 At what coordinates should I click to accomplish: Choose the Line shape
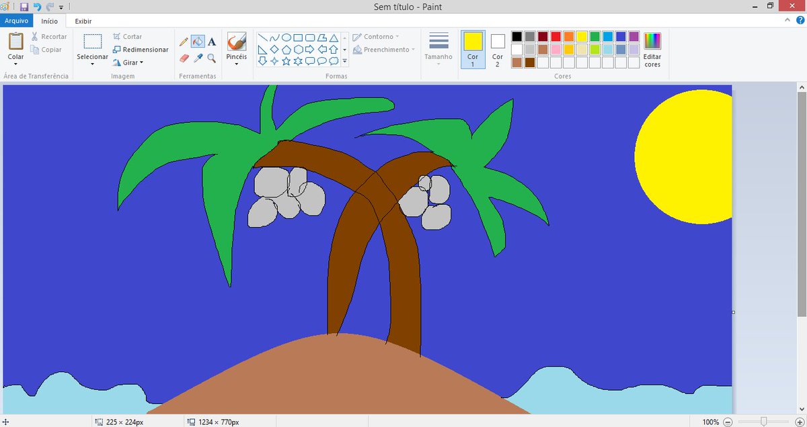262,38
